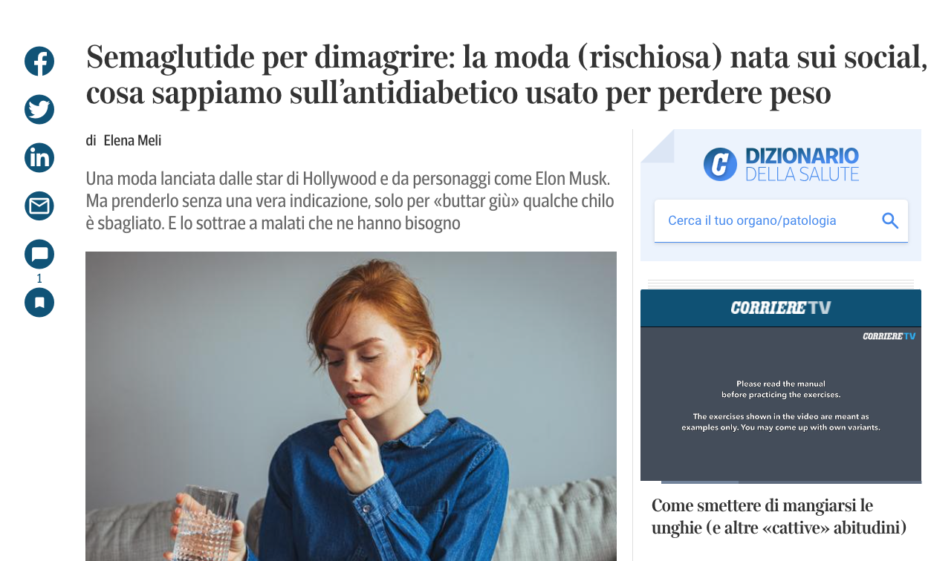Screen dimensions: 931x561
Task: Open the red-haired woman article photo
Action: tap(351, 406)
